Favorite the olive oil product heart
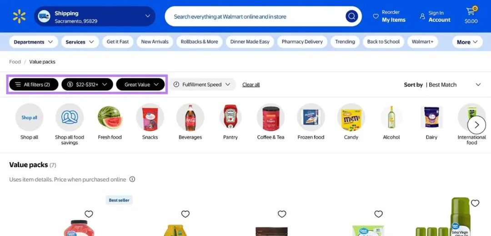The image size is (491, 236). [x=475, y=203]
